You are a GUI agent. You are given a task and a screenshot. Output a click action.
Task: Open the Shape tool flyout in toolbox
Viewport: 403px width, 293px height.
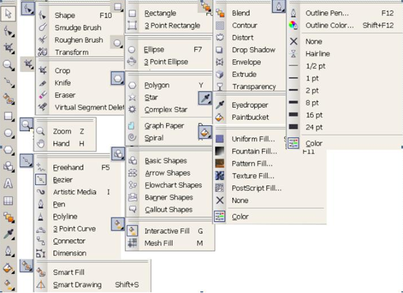click(x=8, y=31)
